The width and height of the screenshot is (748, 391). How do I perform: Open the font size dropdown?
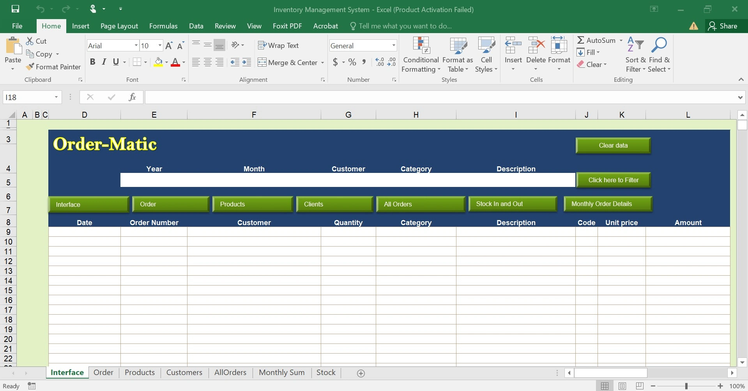coord(160,46)
